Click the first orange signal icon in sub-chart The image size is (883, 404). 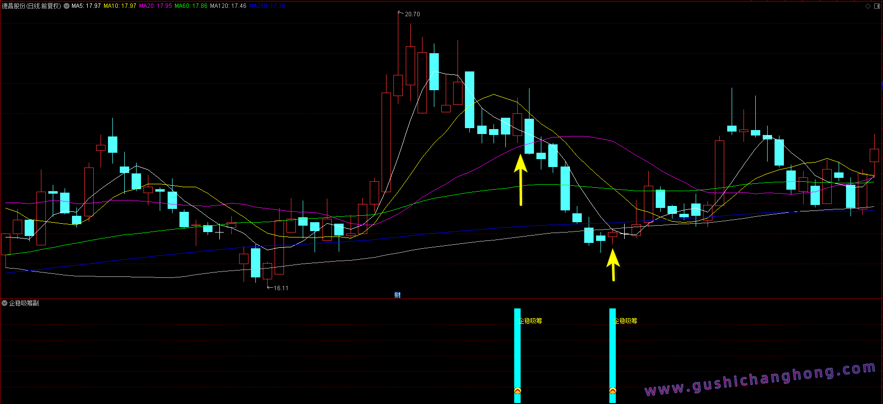pyautogui.click(x=517, y=391)
